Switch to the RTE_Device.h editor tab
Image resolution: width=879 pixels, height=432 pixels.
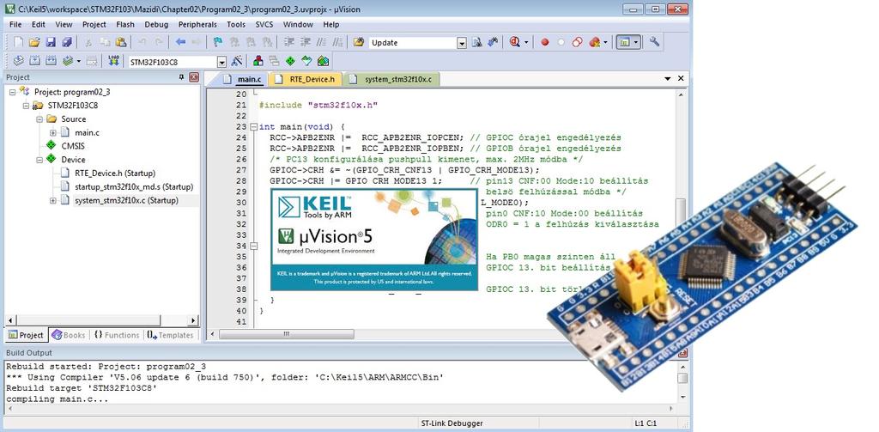tap(306, 80)
